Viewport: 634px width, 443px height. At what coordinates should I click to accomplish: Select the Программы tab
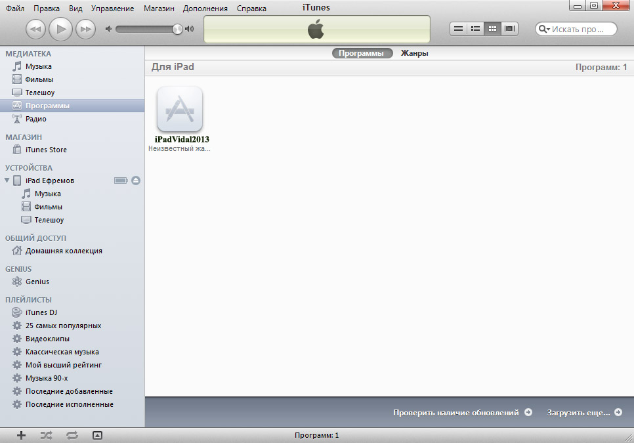click(x=362, y=53)
